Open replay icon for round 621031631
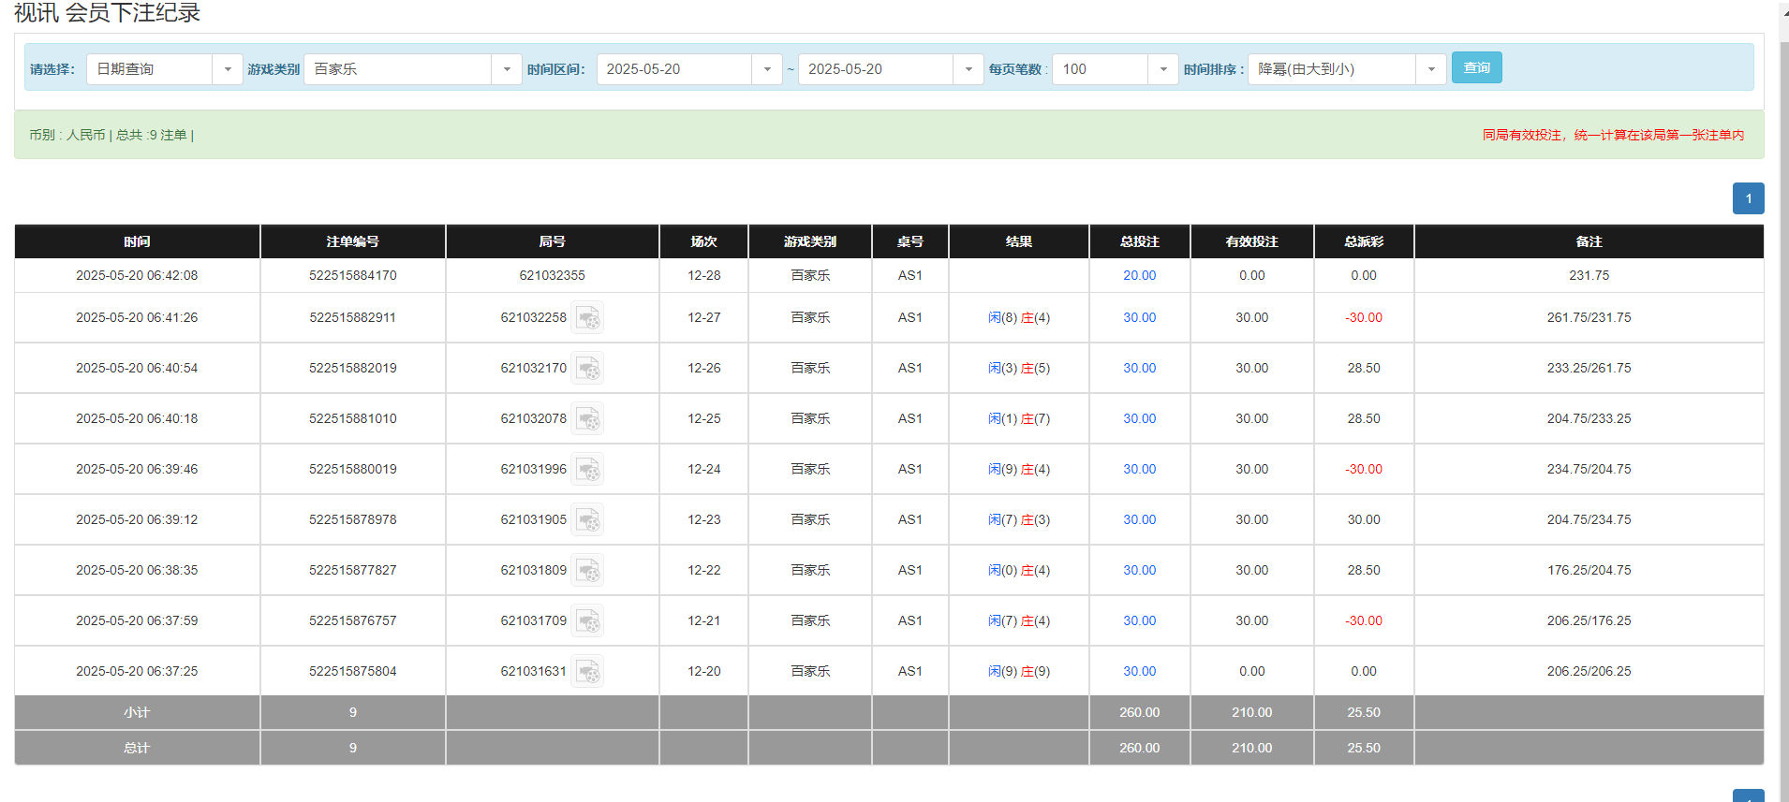This screenshot has height=802, width=1789. tap(587, 672)
